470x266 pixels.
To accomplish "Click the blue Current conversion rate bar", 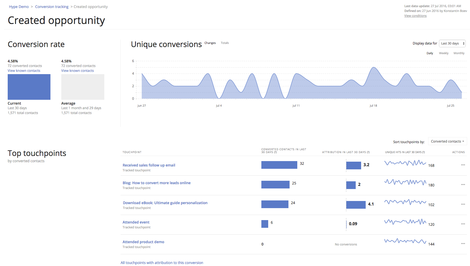I will [29, 87].
